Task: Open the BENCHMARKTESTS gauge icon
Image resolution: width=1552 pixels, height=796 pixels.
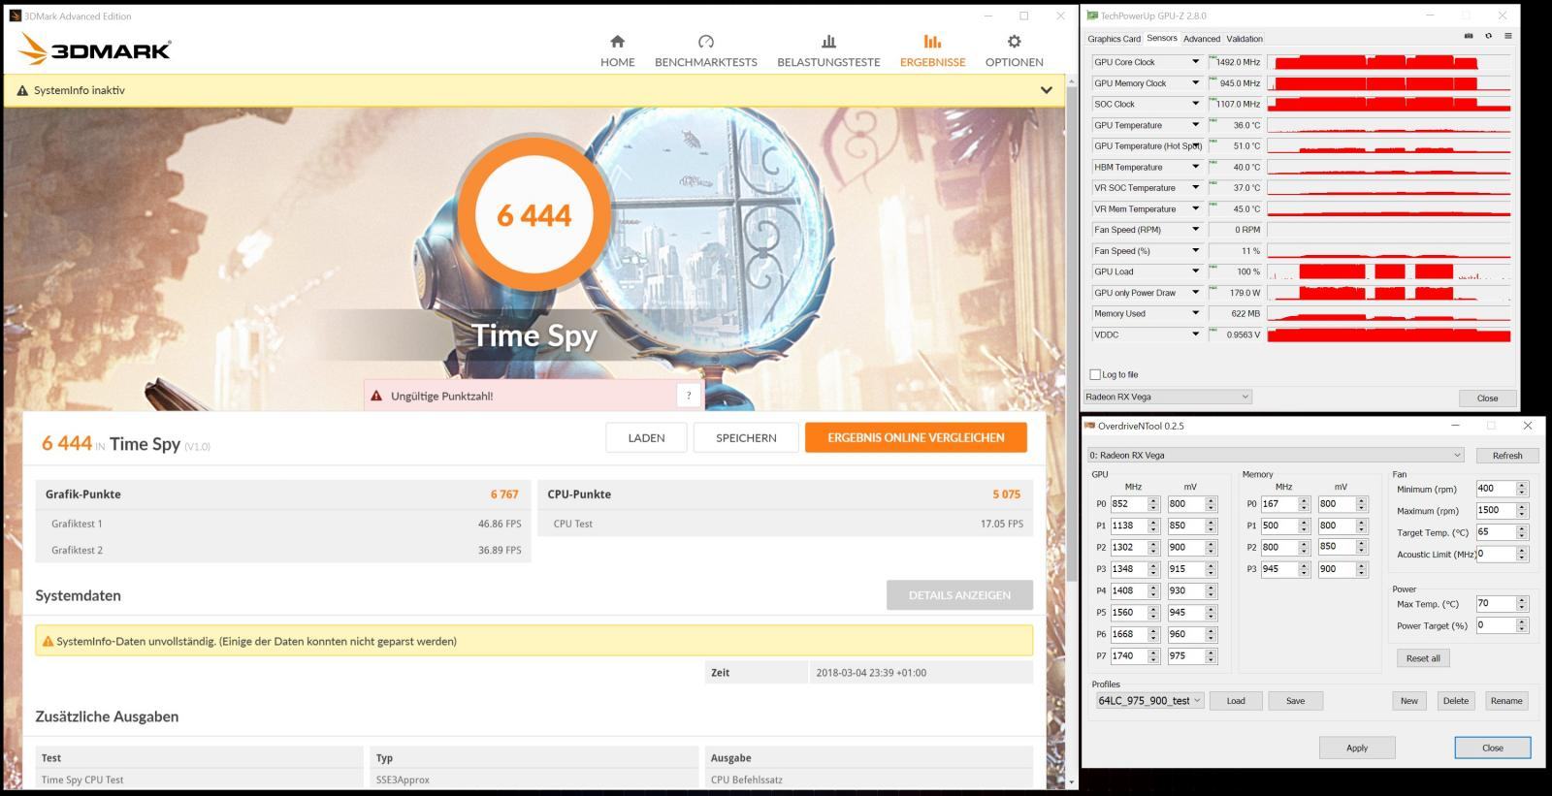Action: pos(705,42)
